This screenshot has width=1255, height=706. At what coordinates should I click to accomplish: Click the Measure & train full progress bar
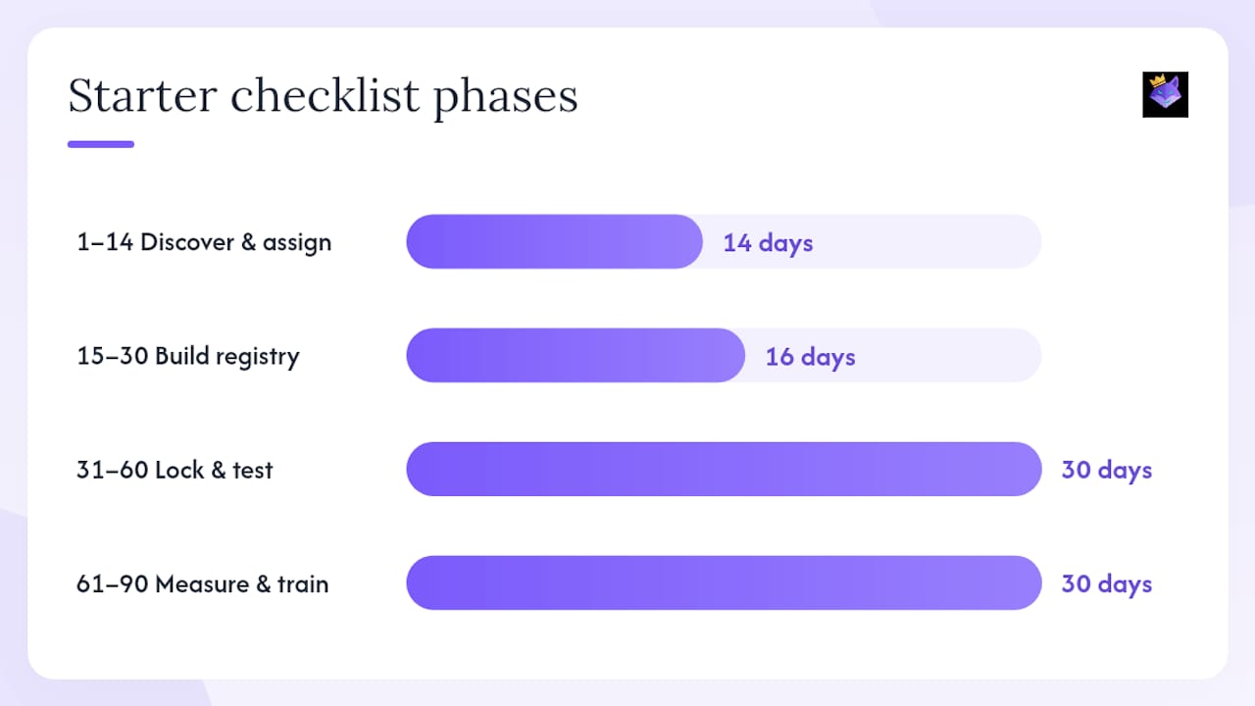click(724, 582)
